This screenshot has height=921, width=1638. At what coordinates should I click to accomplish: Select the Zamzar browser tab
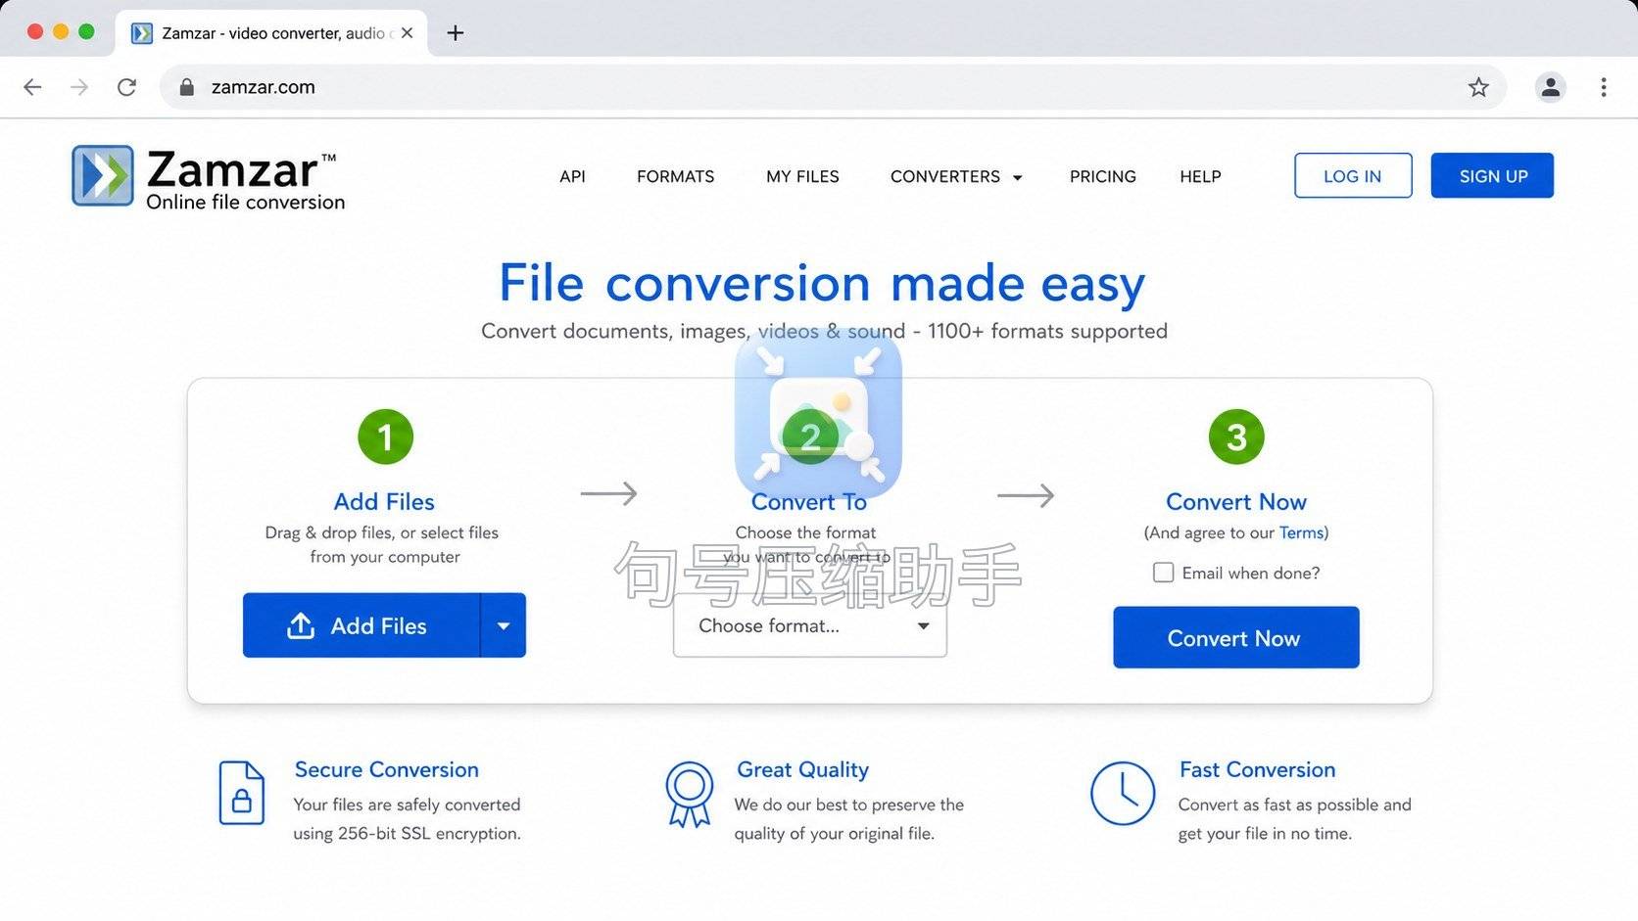[x=271, y=33]
